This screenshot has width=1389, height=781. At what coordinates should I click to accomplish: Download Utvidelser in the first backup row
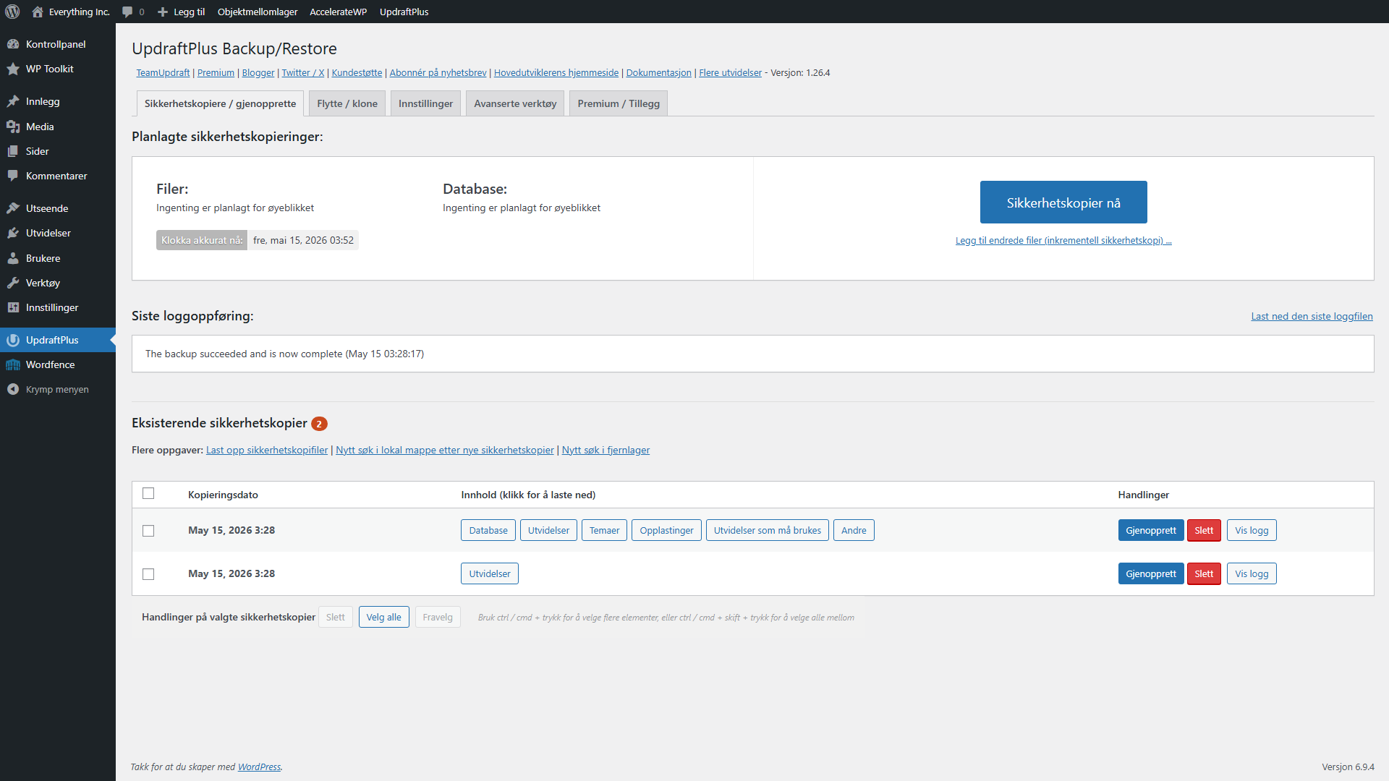point(548,530)
